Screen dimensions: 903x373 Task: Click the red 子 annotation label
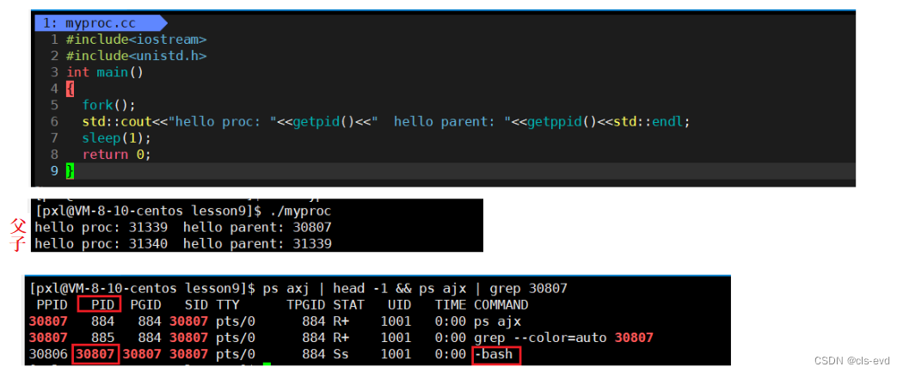(19, 243)
